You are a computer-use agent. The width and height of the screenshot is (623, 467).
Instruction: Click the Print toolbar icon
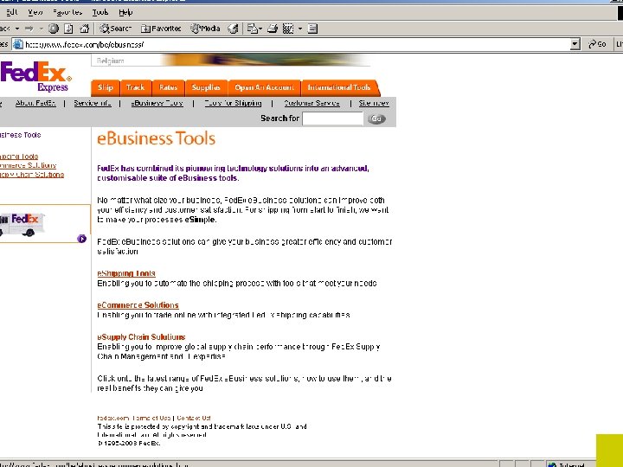coord(273,29)
